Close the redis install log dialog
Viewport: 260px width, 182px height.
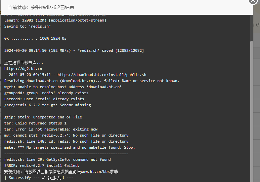tap(253, 1)
